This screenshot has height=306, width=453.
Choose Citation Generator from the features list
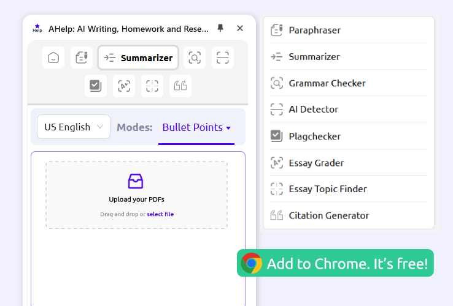tap(349, 215)
